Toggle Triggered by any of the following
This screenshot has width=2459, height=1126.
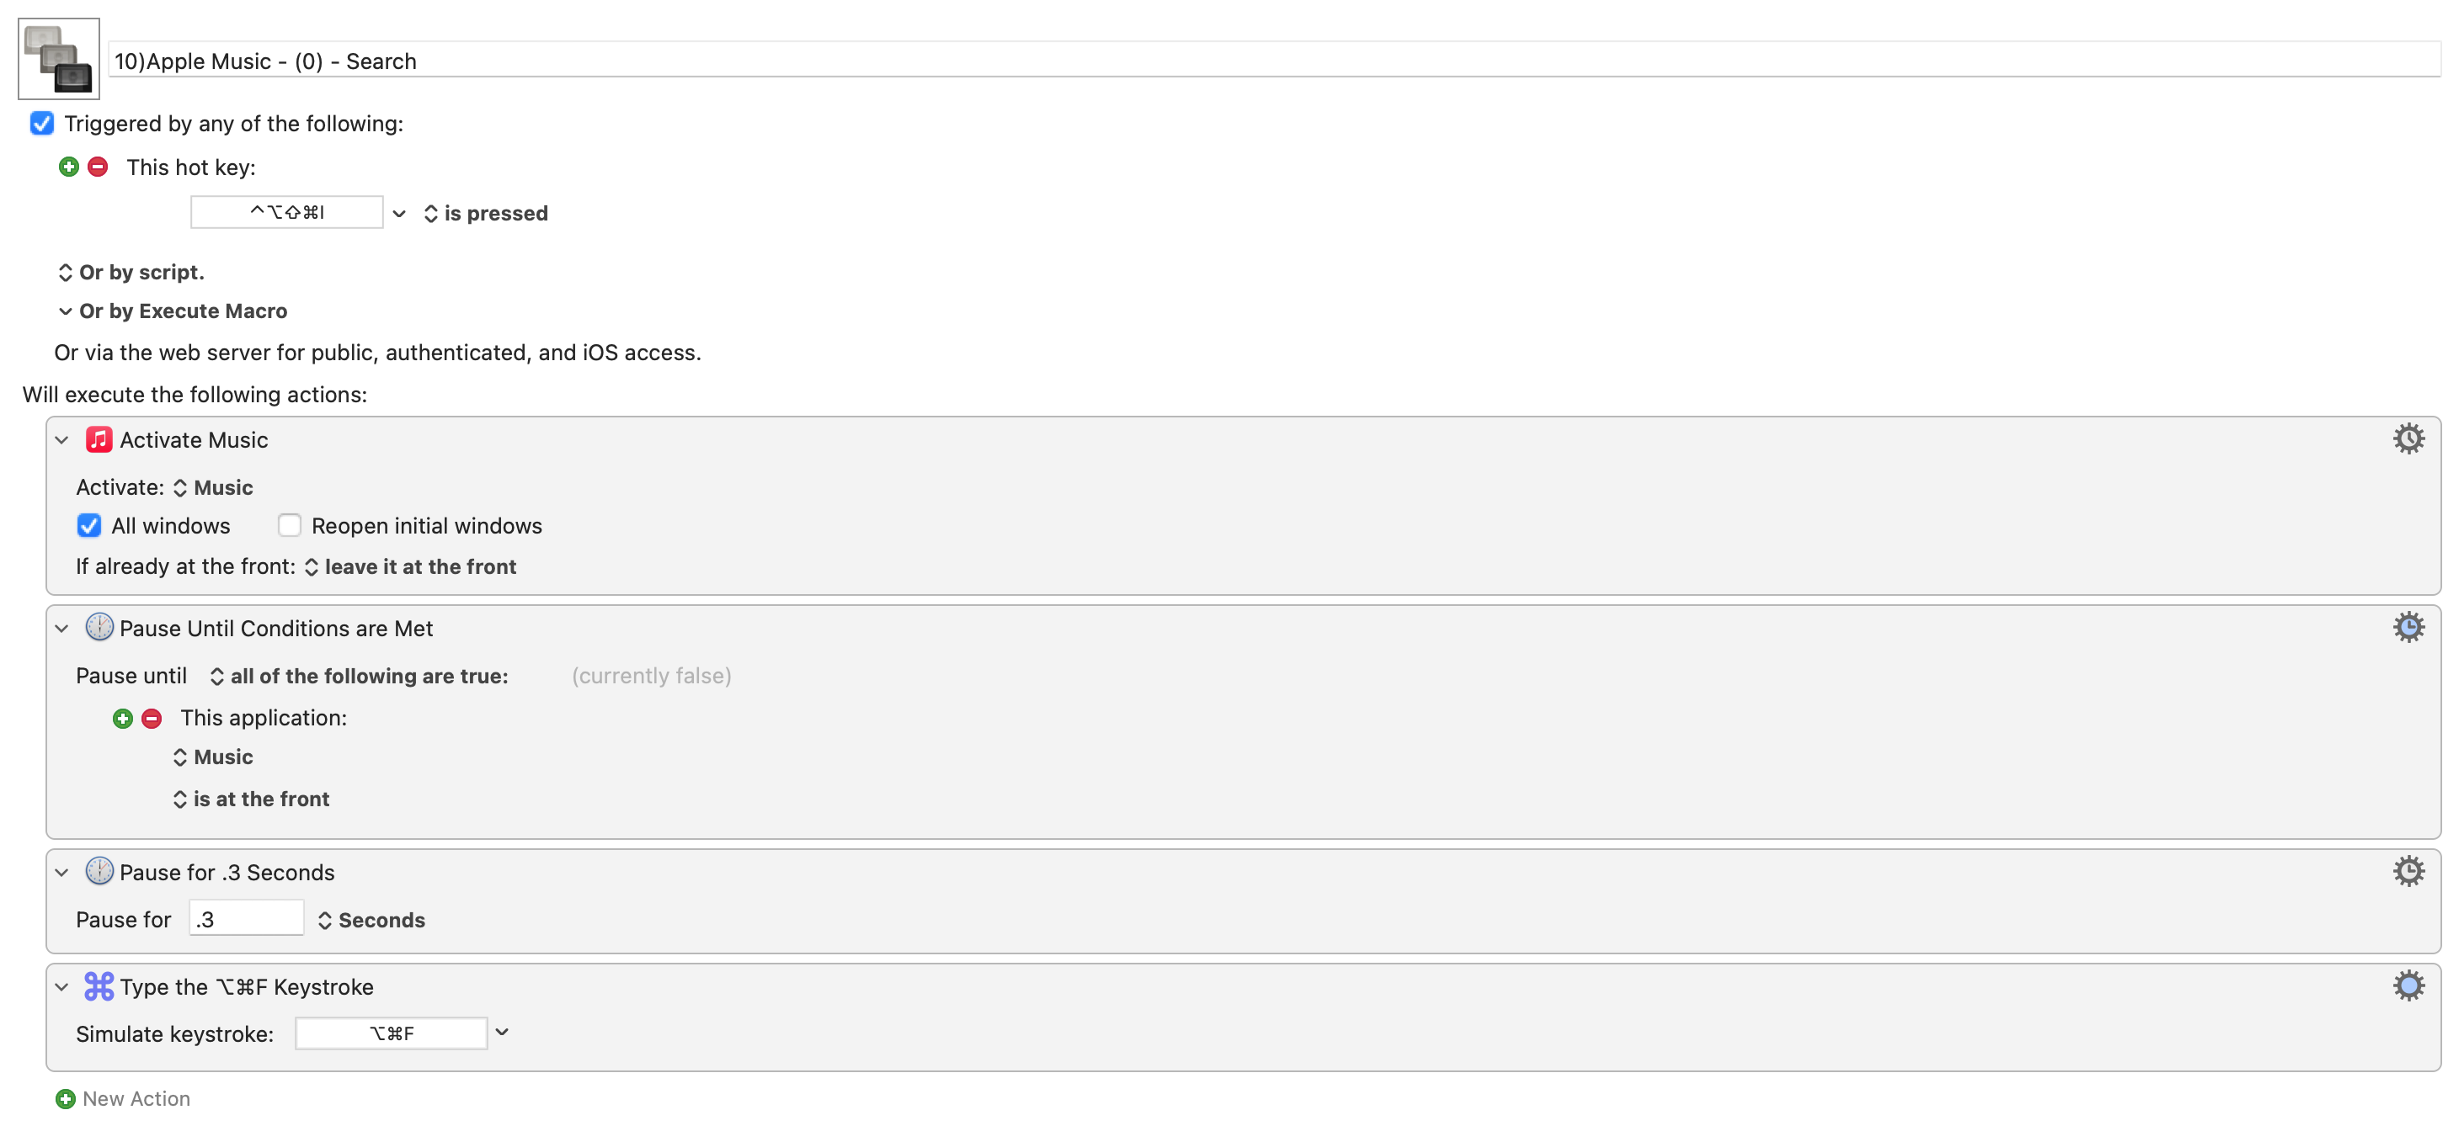pyautogui.click(x=42, y=123)
